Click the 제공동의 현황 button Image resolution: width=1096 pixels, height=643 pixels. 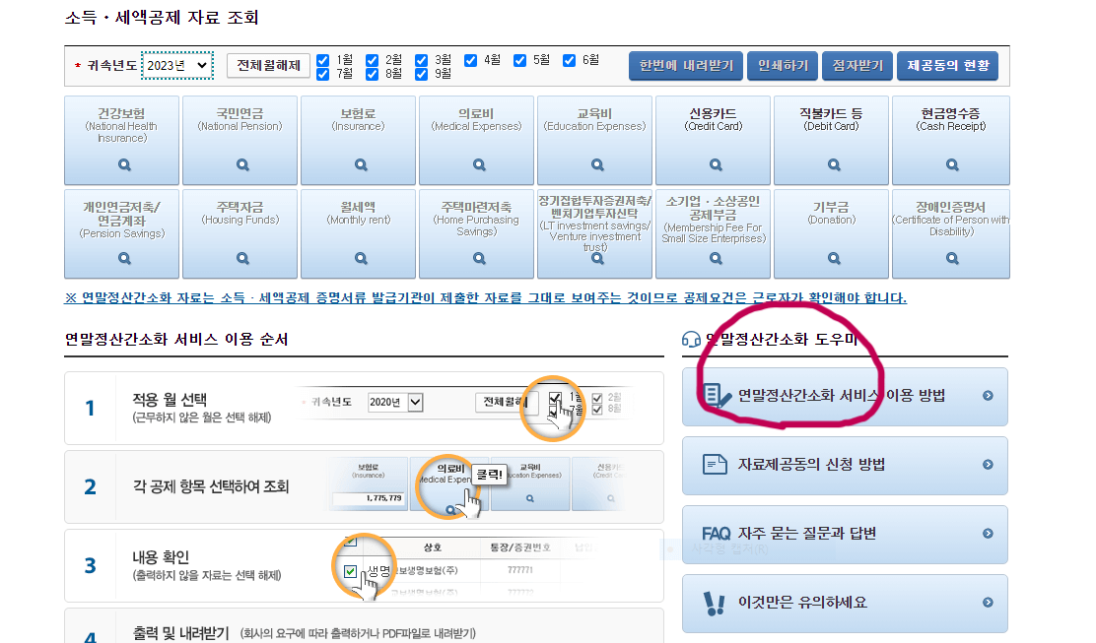(x=948, y=66)
